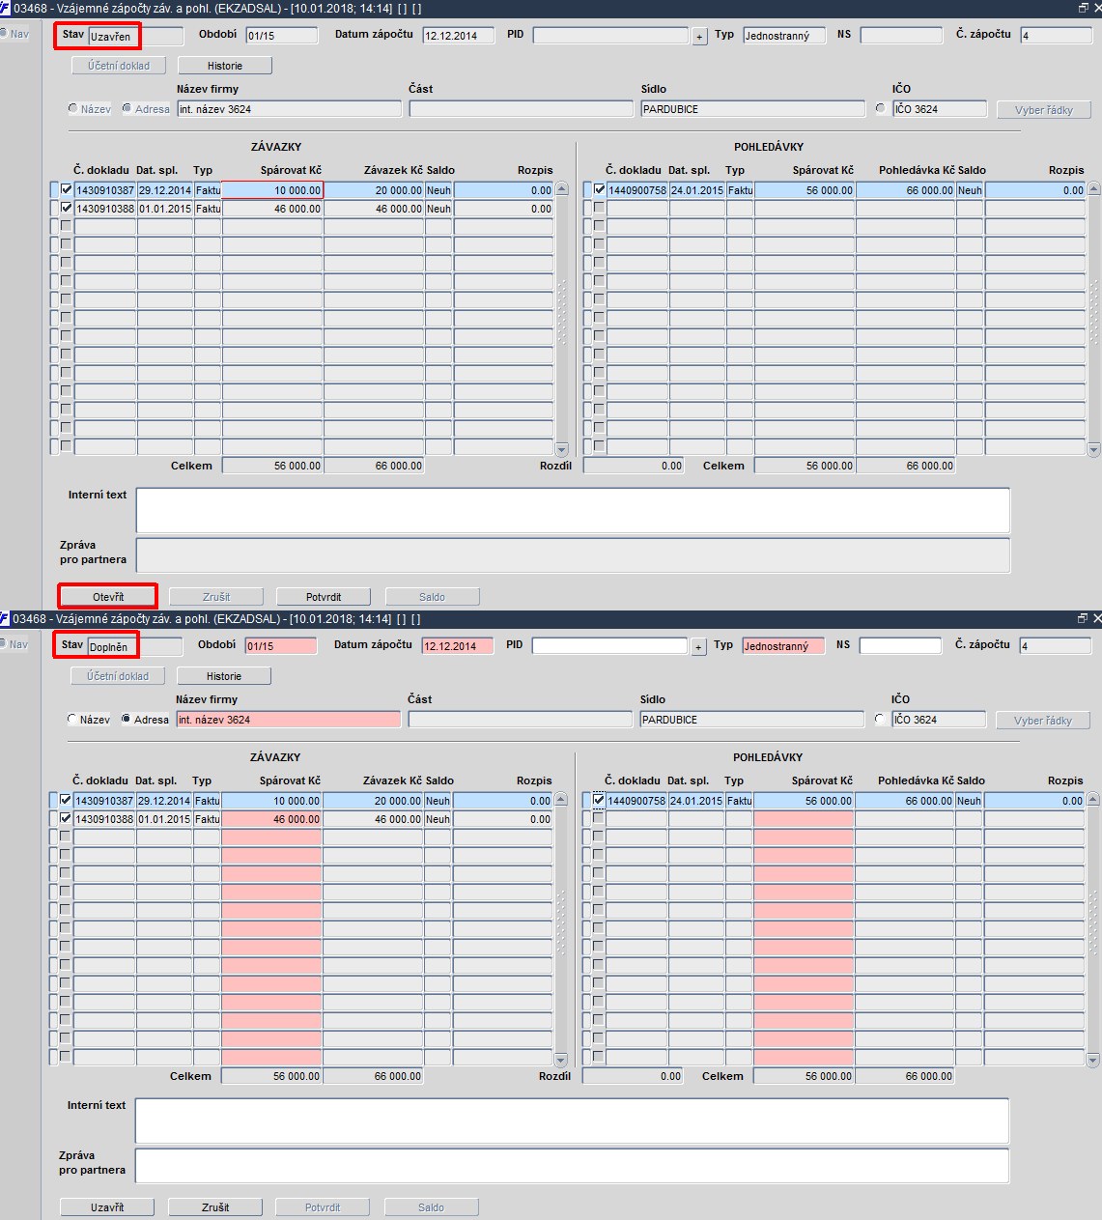This screenshot has height=1220, width=1102.
Task: Select the Název radio in the Doplněn form
Action: [72, 719]
